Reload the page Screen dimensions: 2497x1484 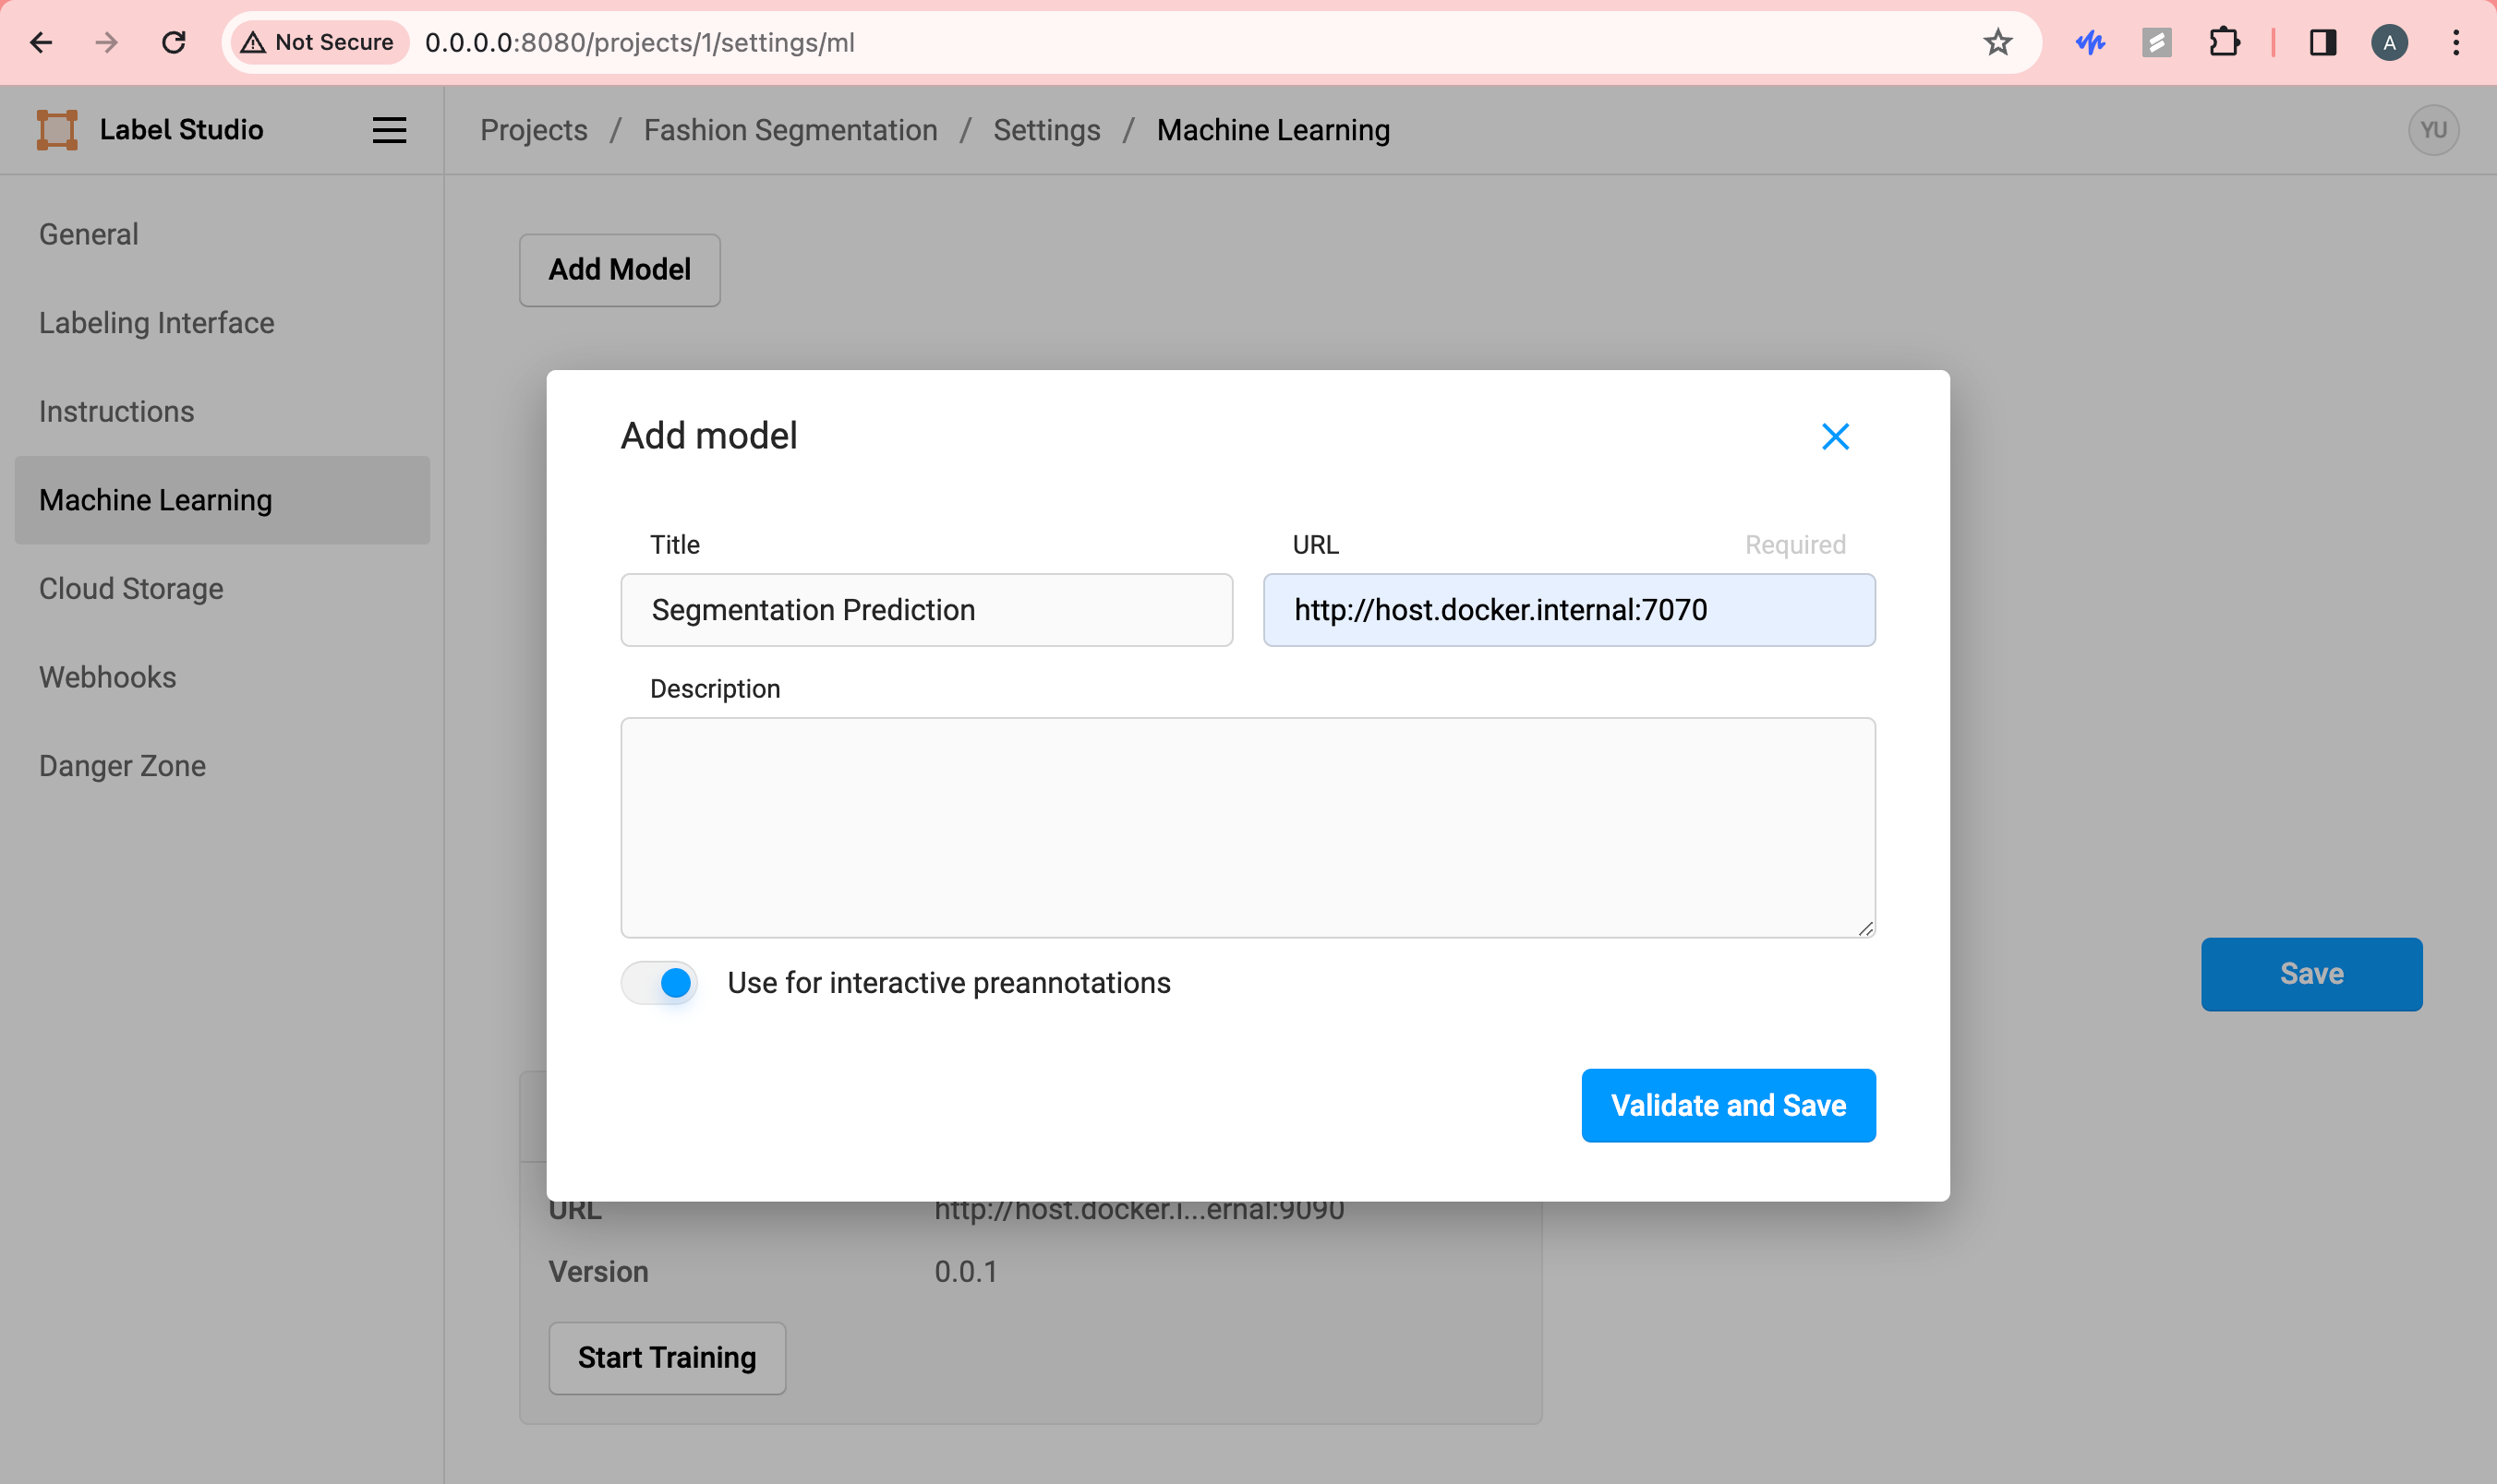(174, 43)
